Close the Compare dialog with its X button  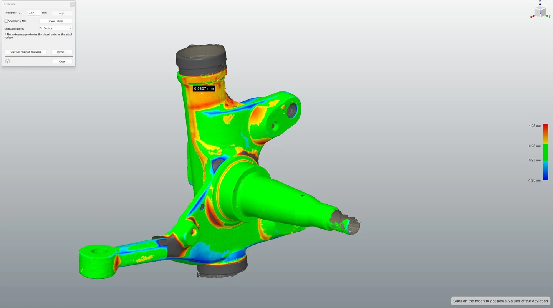click(72, 4)
